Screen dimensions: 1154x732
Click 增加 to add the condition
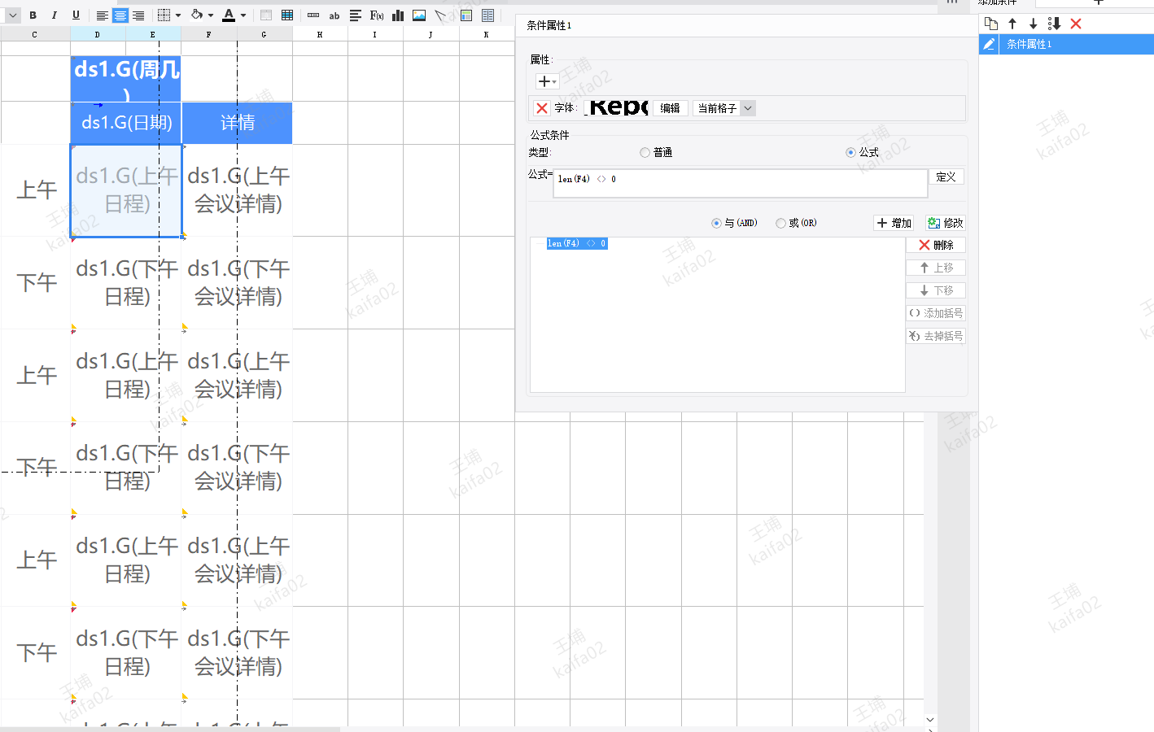[894, 223]
